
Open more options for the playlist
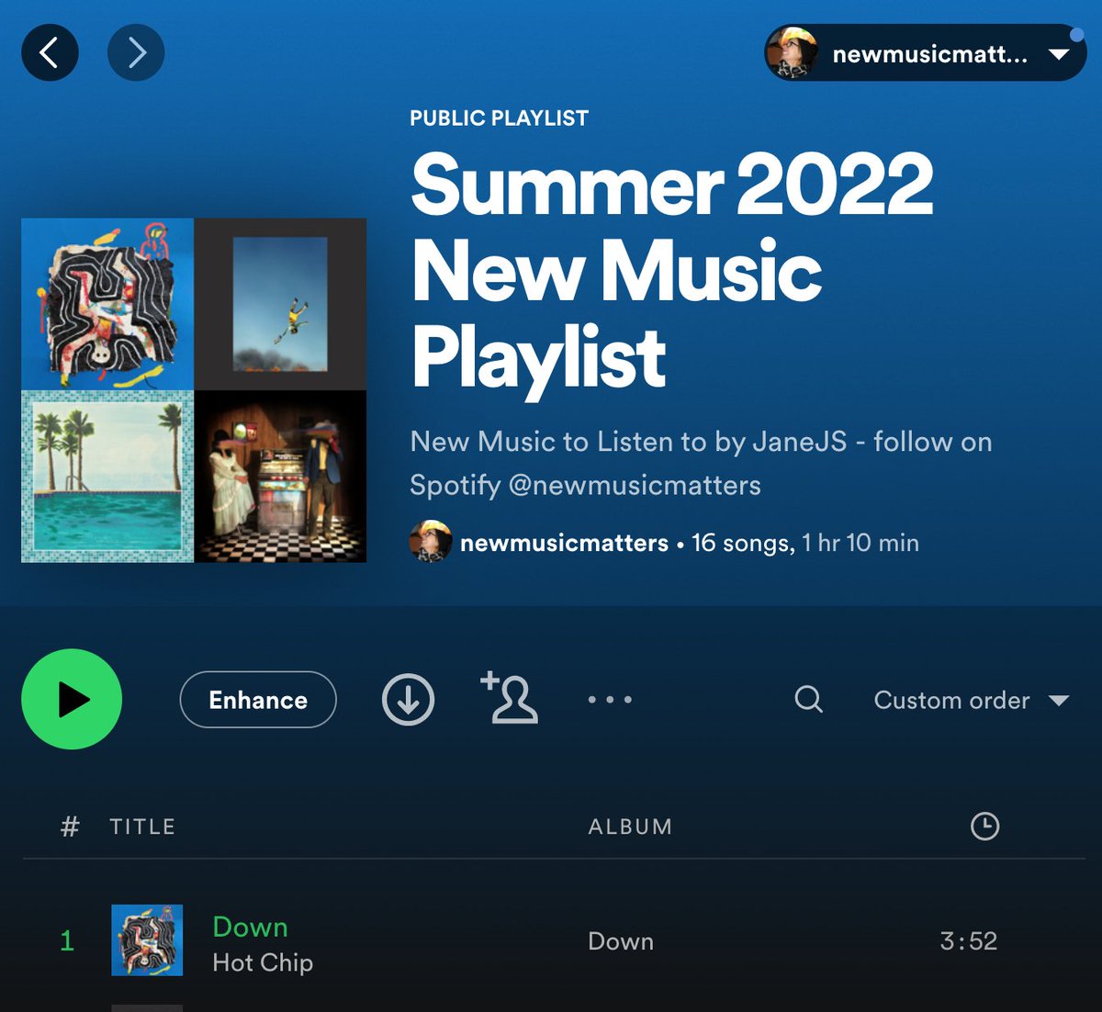click(611, 700)
